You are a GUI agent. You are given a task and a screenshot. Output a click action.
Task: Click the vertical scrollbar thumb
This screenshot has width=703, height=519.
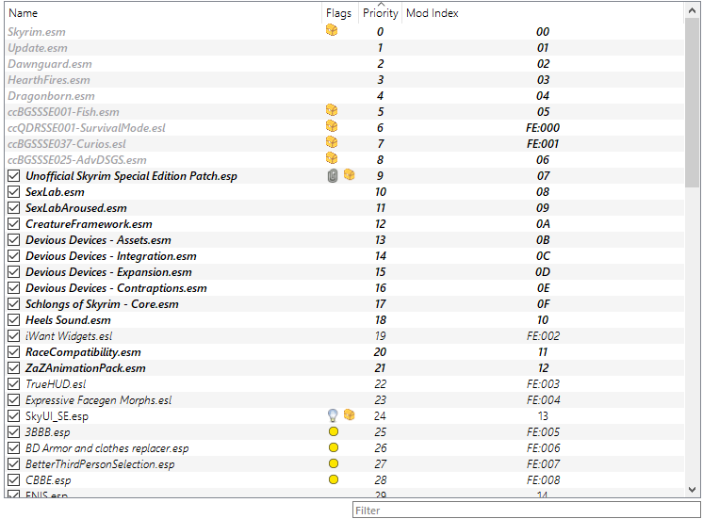coord(693,103)
